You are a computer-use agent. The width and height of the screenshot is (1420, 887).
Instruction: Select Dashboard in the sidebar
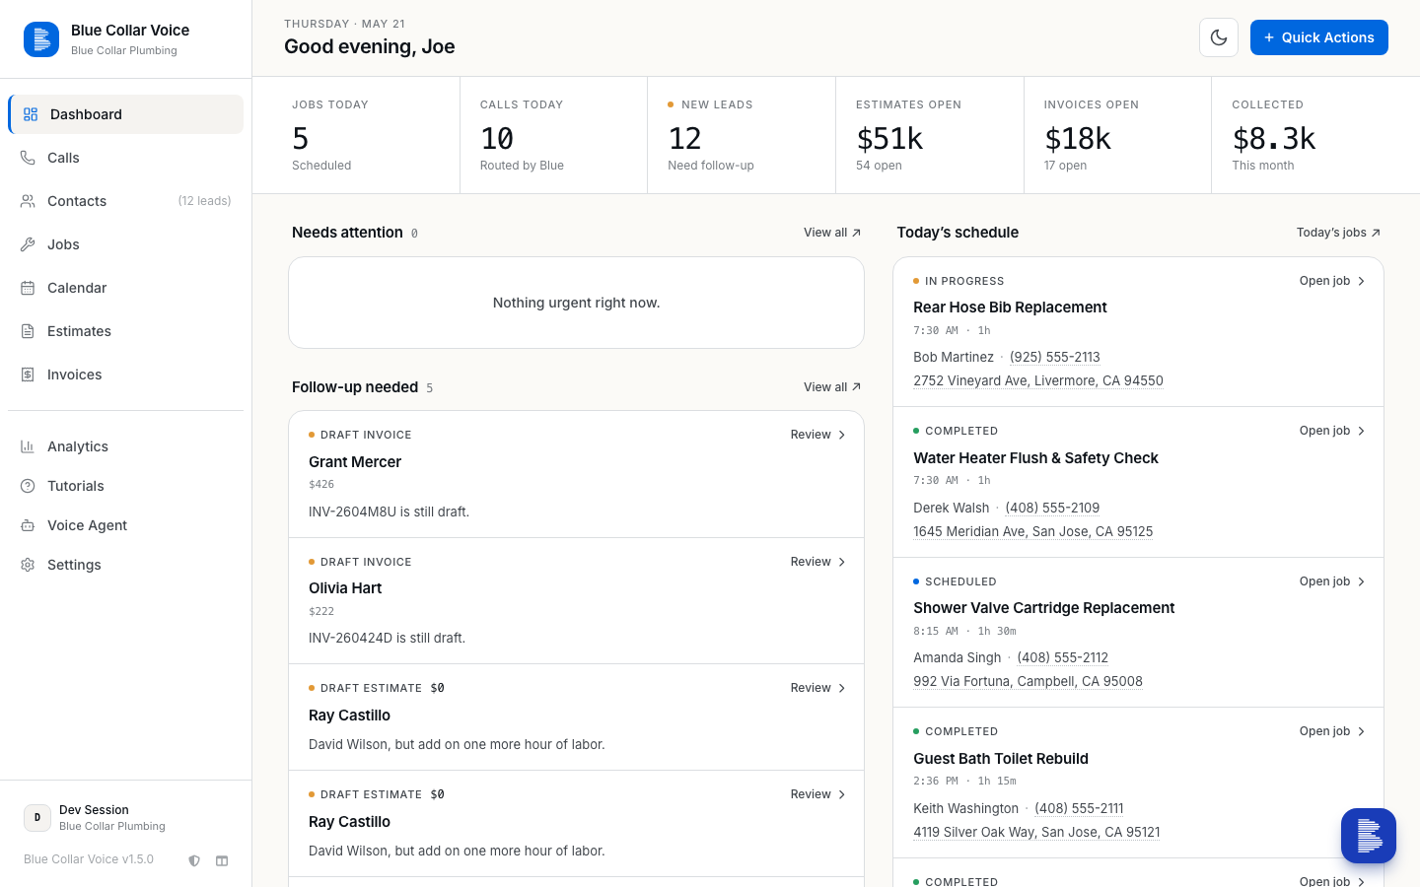[125, 114]
